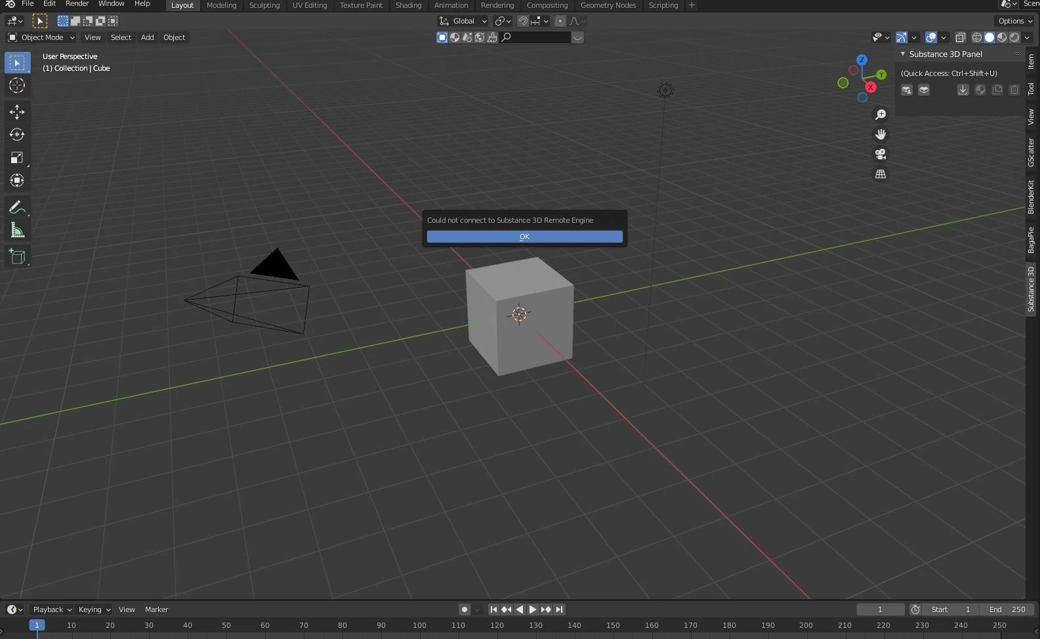The height and width of the screenshot is (639, 1040).
Task: Open the Object Mode dropdown
Action: point(41,37)
